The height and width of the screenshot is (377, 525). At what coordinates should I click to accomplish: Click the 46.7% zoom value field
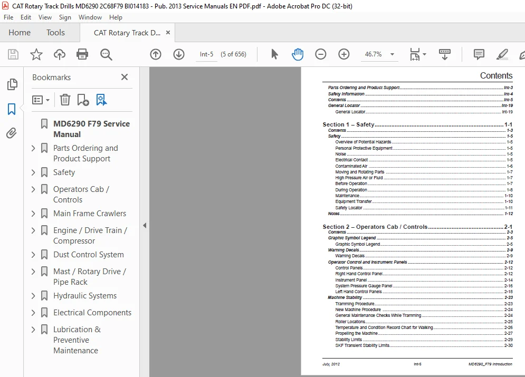[x=374, y=54]
